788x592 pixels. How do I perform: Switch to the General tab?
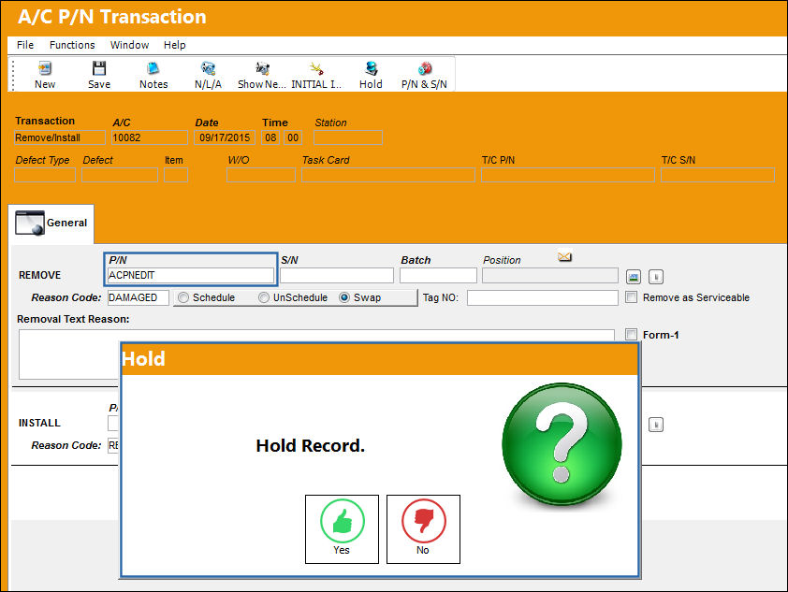51,223
